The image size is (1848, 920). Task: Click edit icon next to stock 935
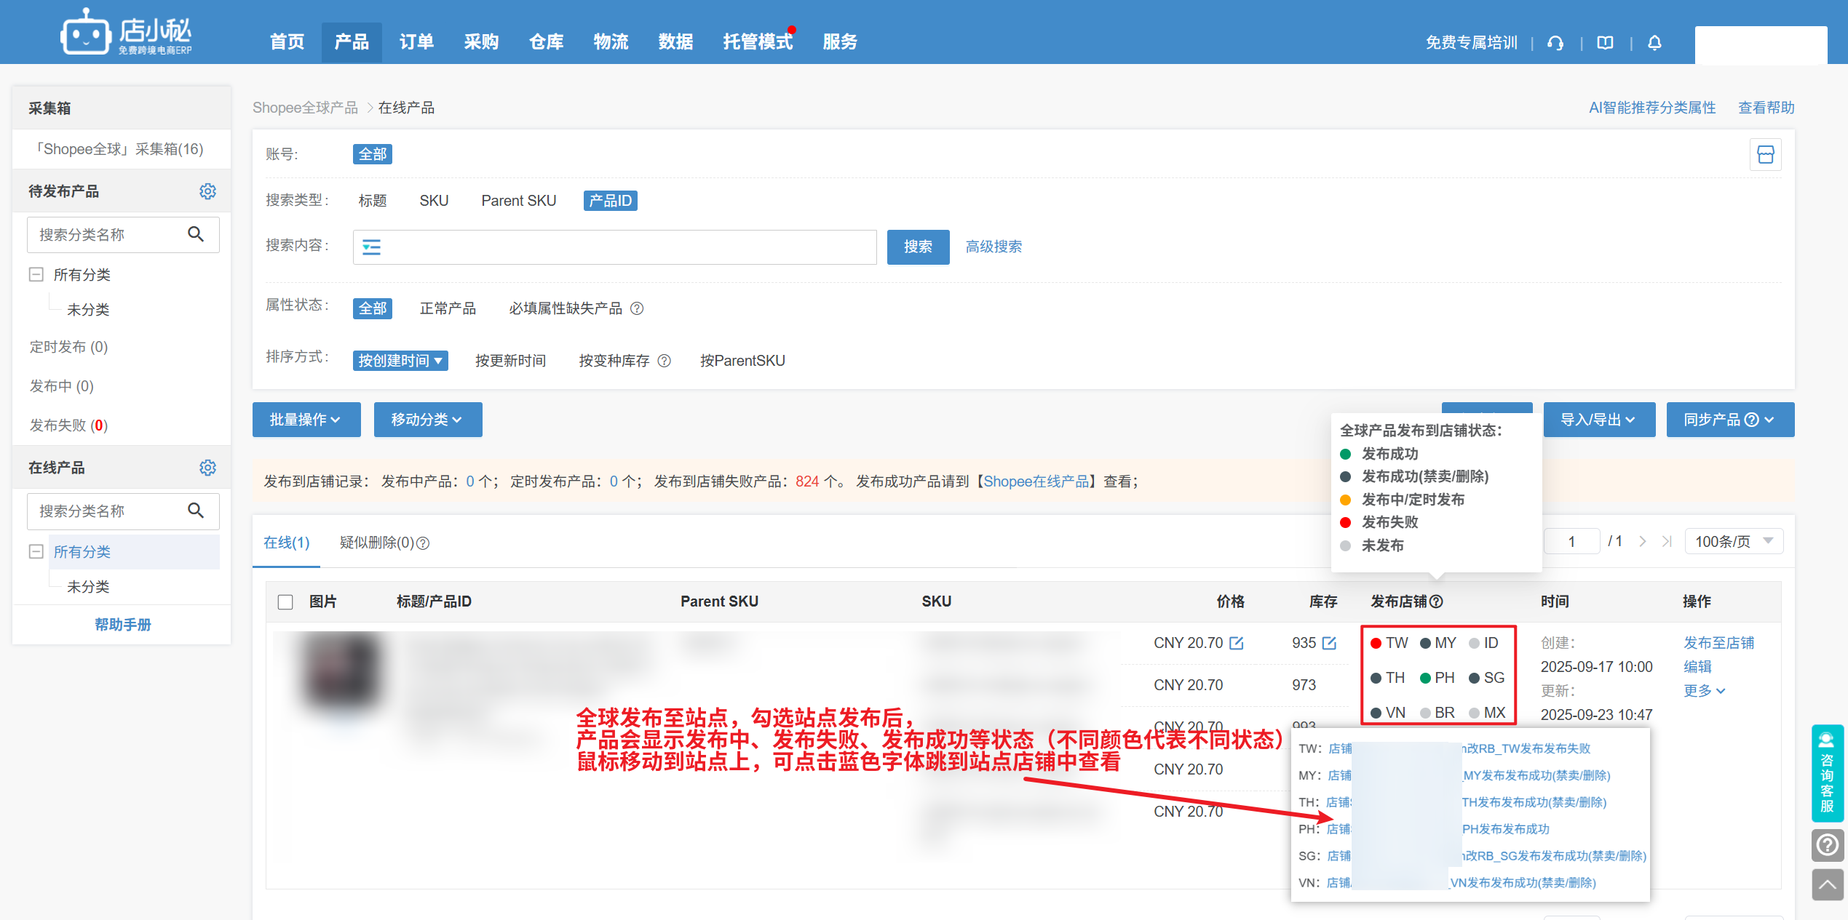tap(1329, 643)
